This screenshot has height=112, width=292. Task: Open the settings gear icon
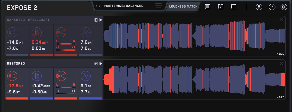pos(284,7)
